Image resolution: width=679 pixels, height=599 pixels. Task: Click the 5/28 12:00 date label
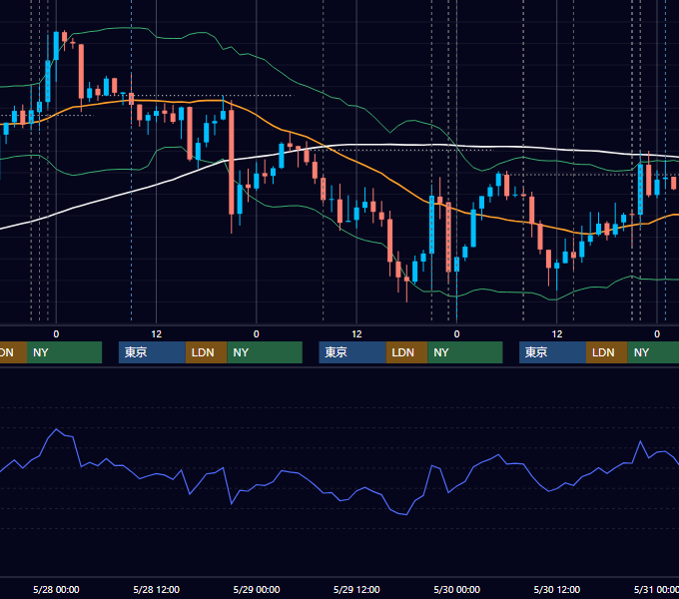click(157, 589)
